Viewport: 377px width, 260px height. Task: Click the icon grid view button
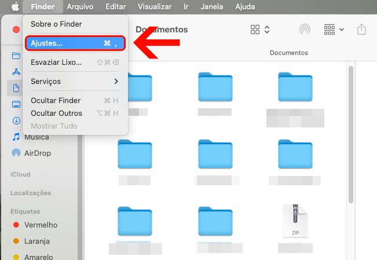255,30
